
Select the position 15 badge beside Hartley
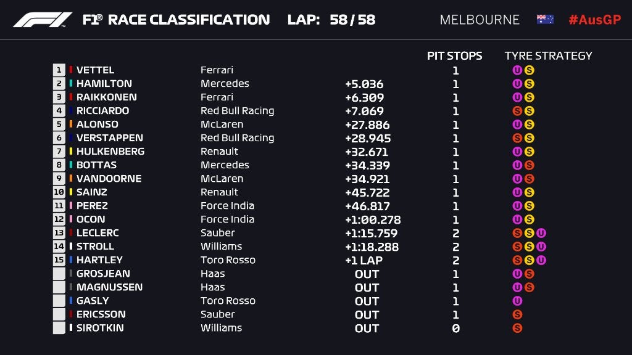tap(59, 260)
